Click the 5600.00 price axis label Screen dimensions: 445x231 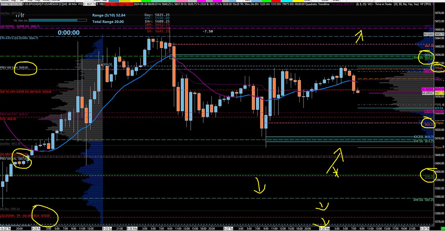439,172
